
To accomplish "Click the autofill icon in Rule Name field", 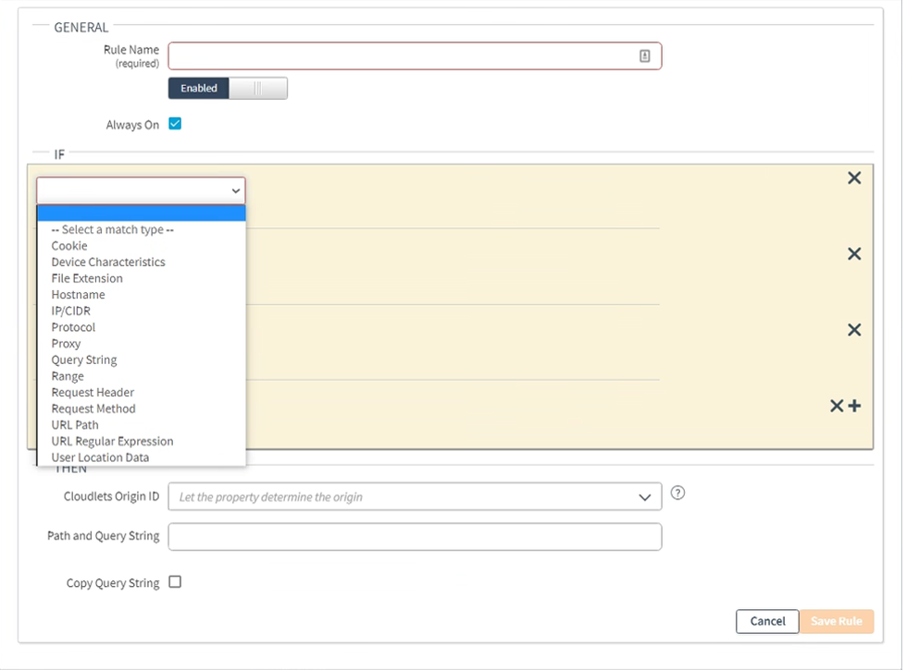I will (644, 56).
